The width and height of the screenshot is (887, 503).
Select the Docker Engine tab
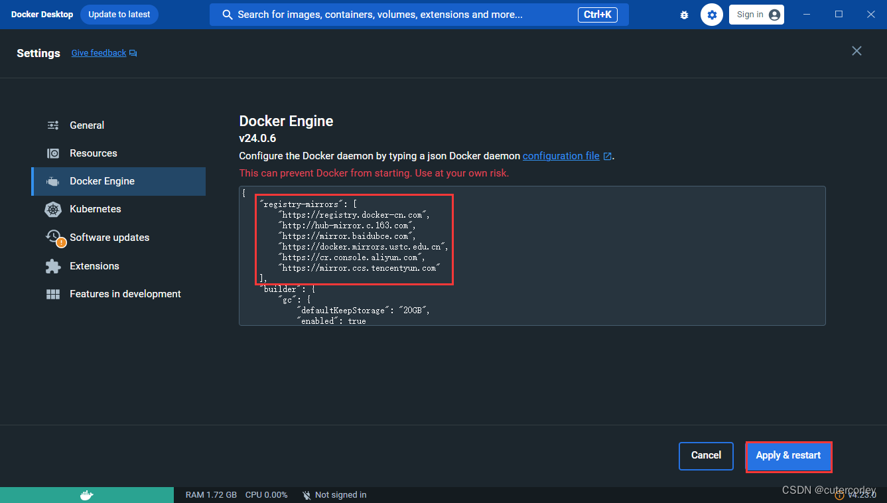pyautogui.click(x=118, y=181)
